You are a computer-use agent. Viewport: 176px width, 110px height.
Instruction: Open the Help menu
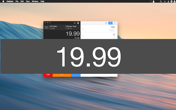click(42, 1)
